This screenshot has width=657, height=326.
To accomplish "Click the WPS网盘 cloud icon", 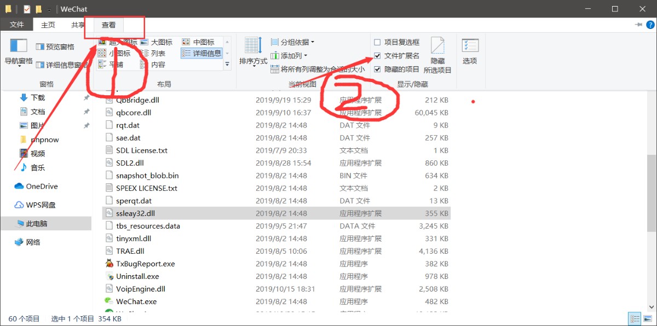I will [x=19, y=205].
